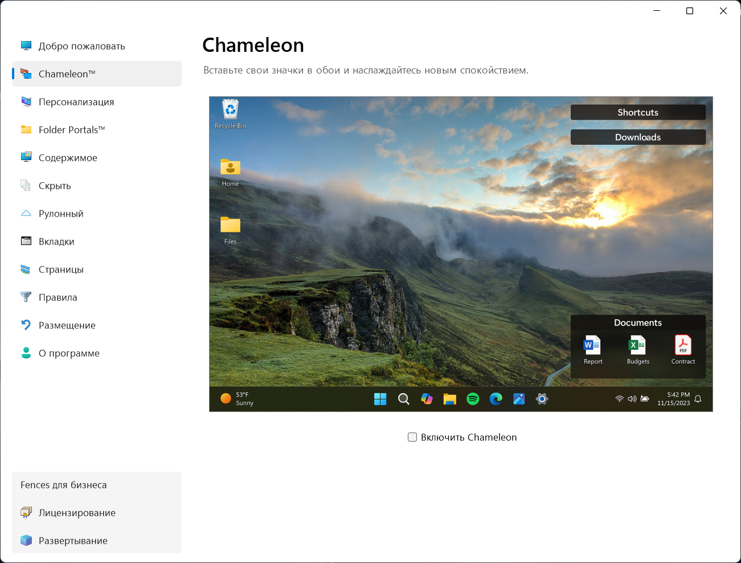Click the Развертывание cube icon
The width and height of the screenshot is (741, 563).
[26, 540]
